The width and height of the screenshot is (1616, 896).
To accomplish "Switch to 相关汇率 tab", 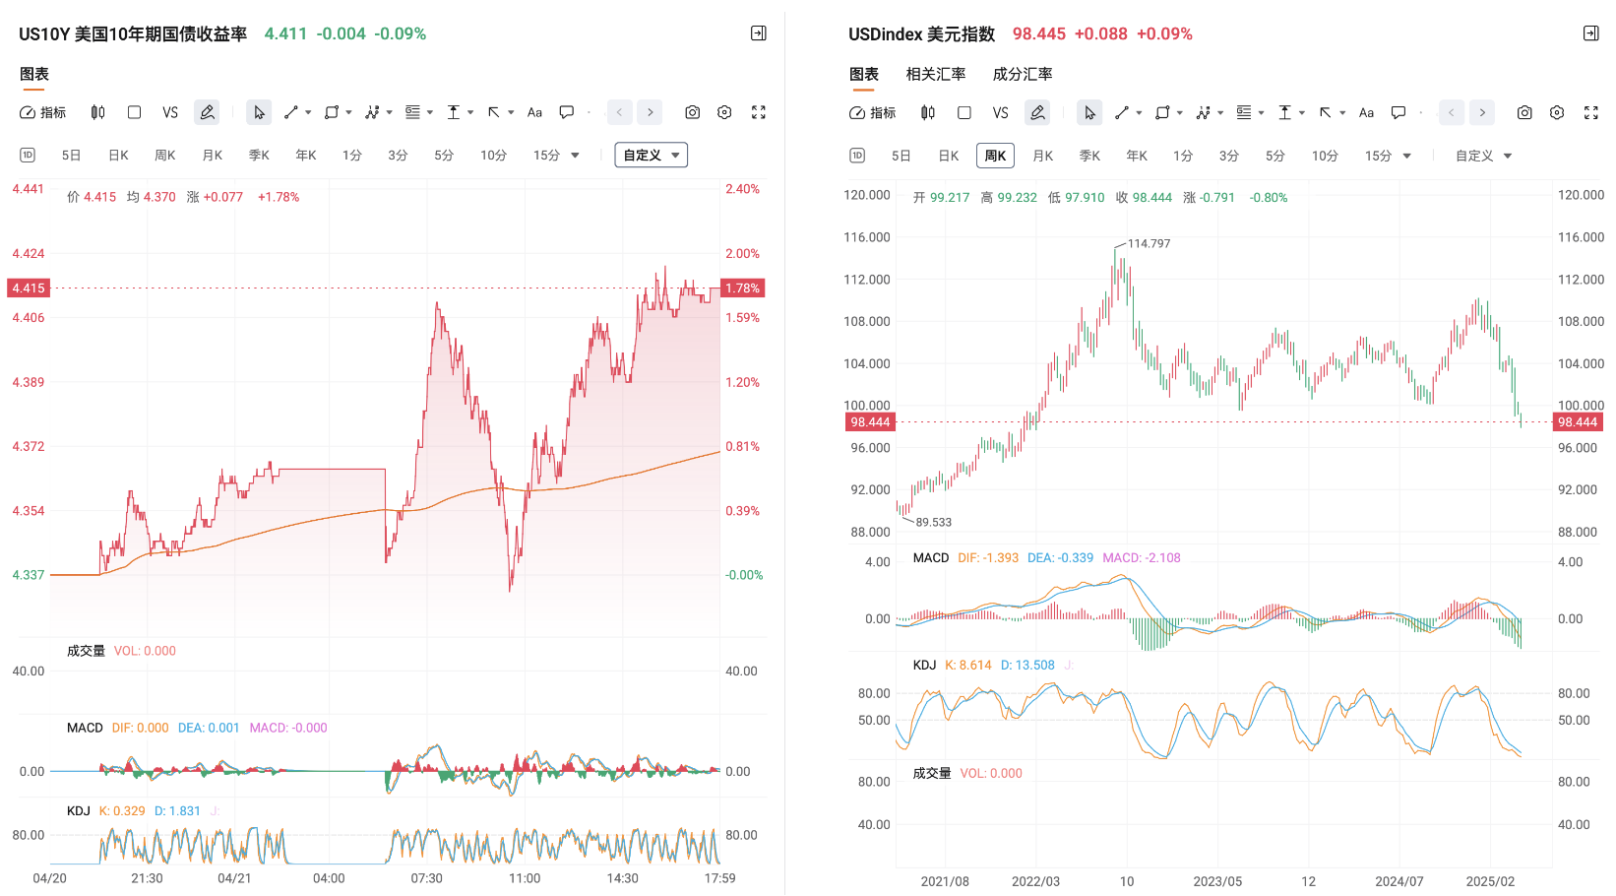I will point(936,74).
